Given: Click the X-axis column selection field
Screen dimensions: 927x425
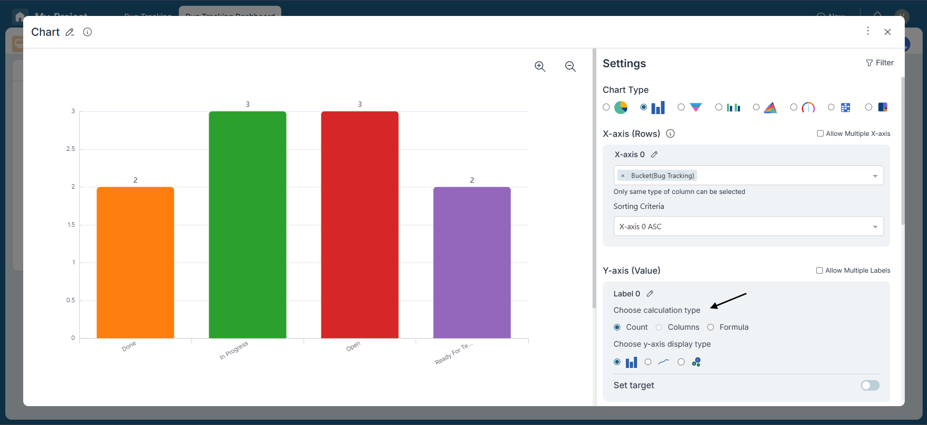Looking at the screenshot, I should click(749, 176).
